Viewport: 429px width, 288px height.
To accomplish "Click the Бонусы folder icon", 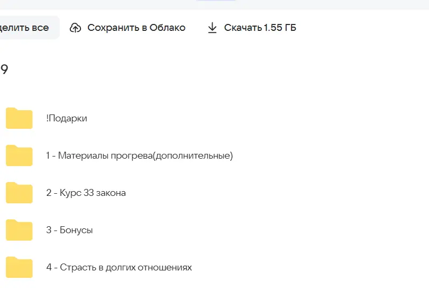I will pyautogui.click(x=19, y=230).
